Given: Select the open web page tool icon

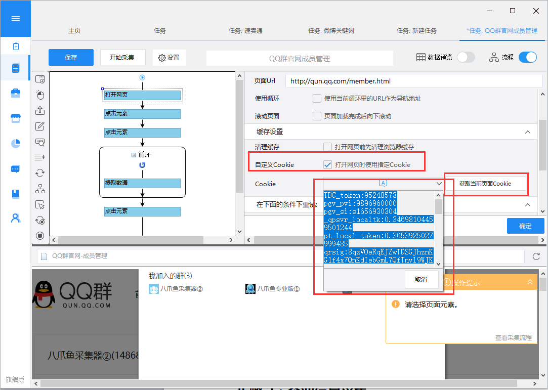Looking at the screenshot, I should pyautogui.click(x=40, y=79).
